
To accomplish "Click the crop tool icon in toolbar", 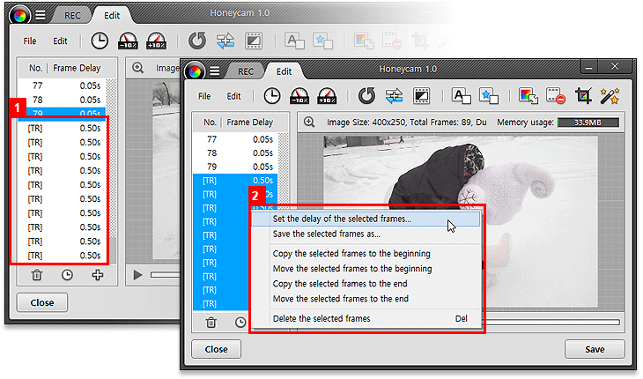I will point(582,96).
